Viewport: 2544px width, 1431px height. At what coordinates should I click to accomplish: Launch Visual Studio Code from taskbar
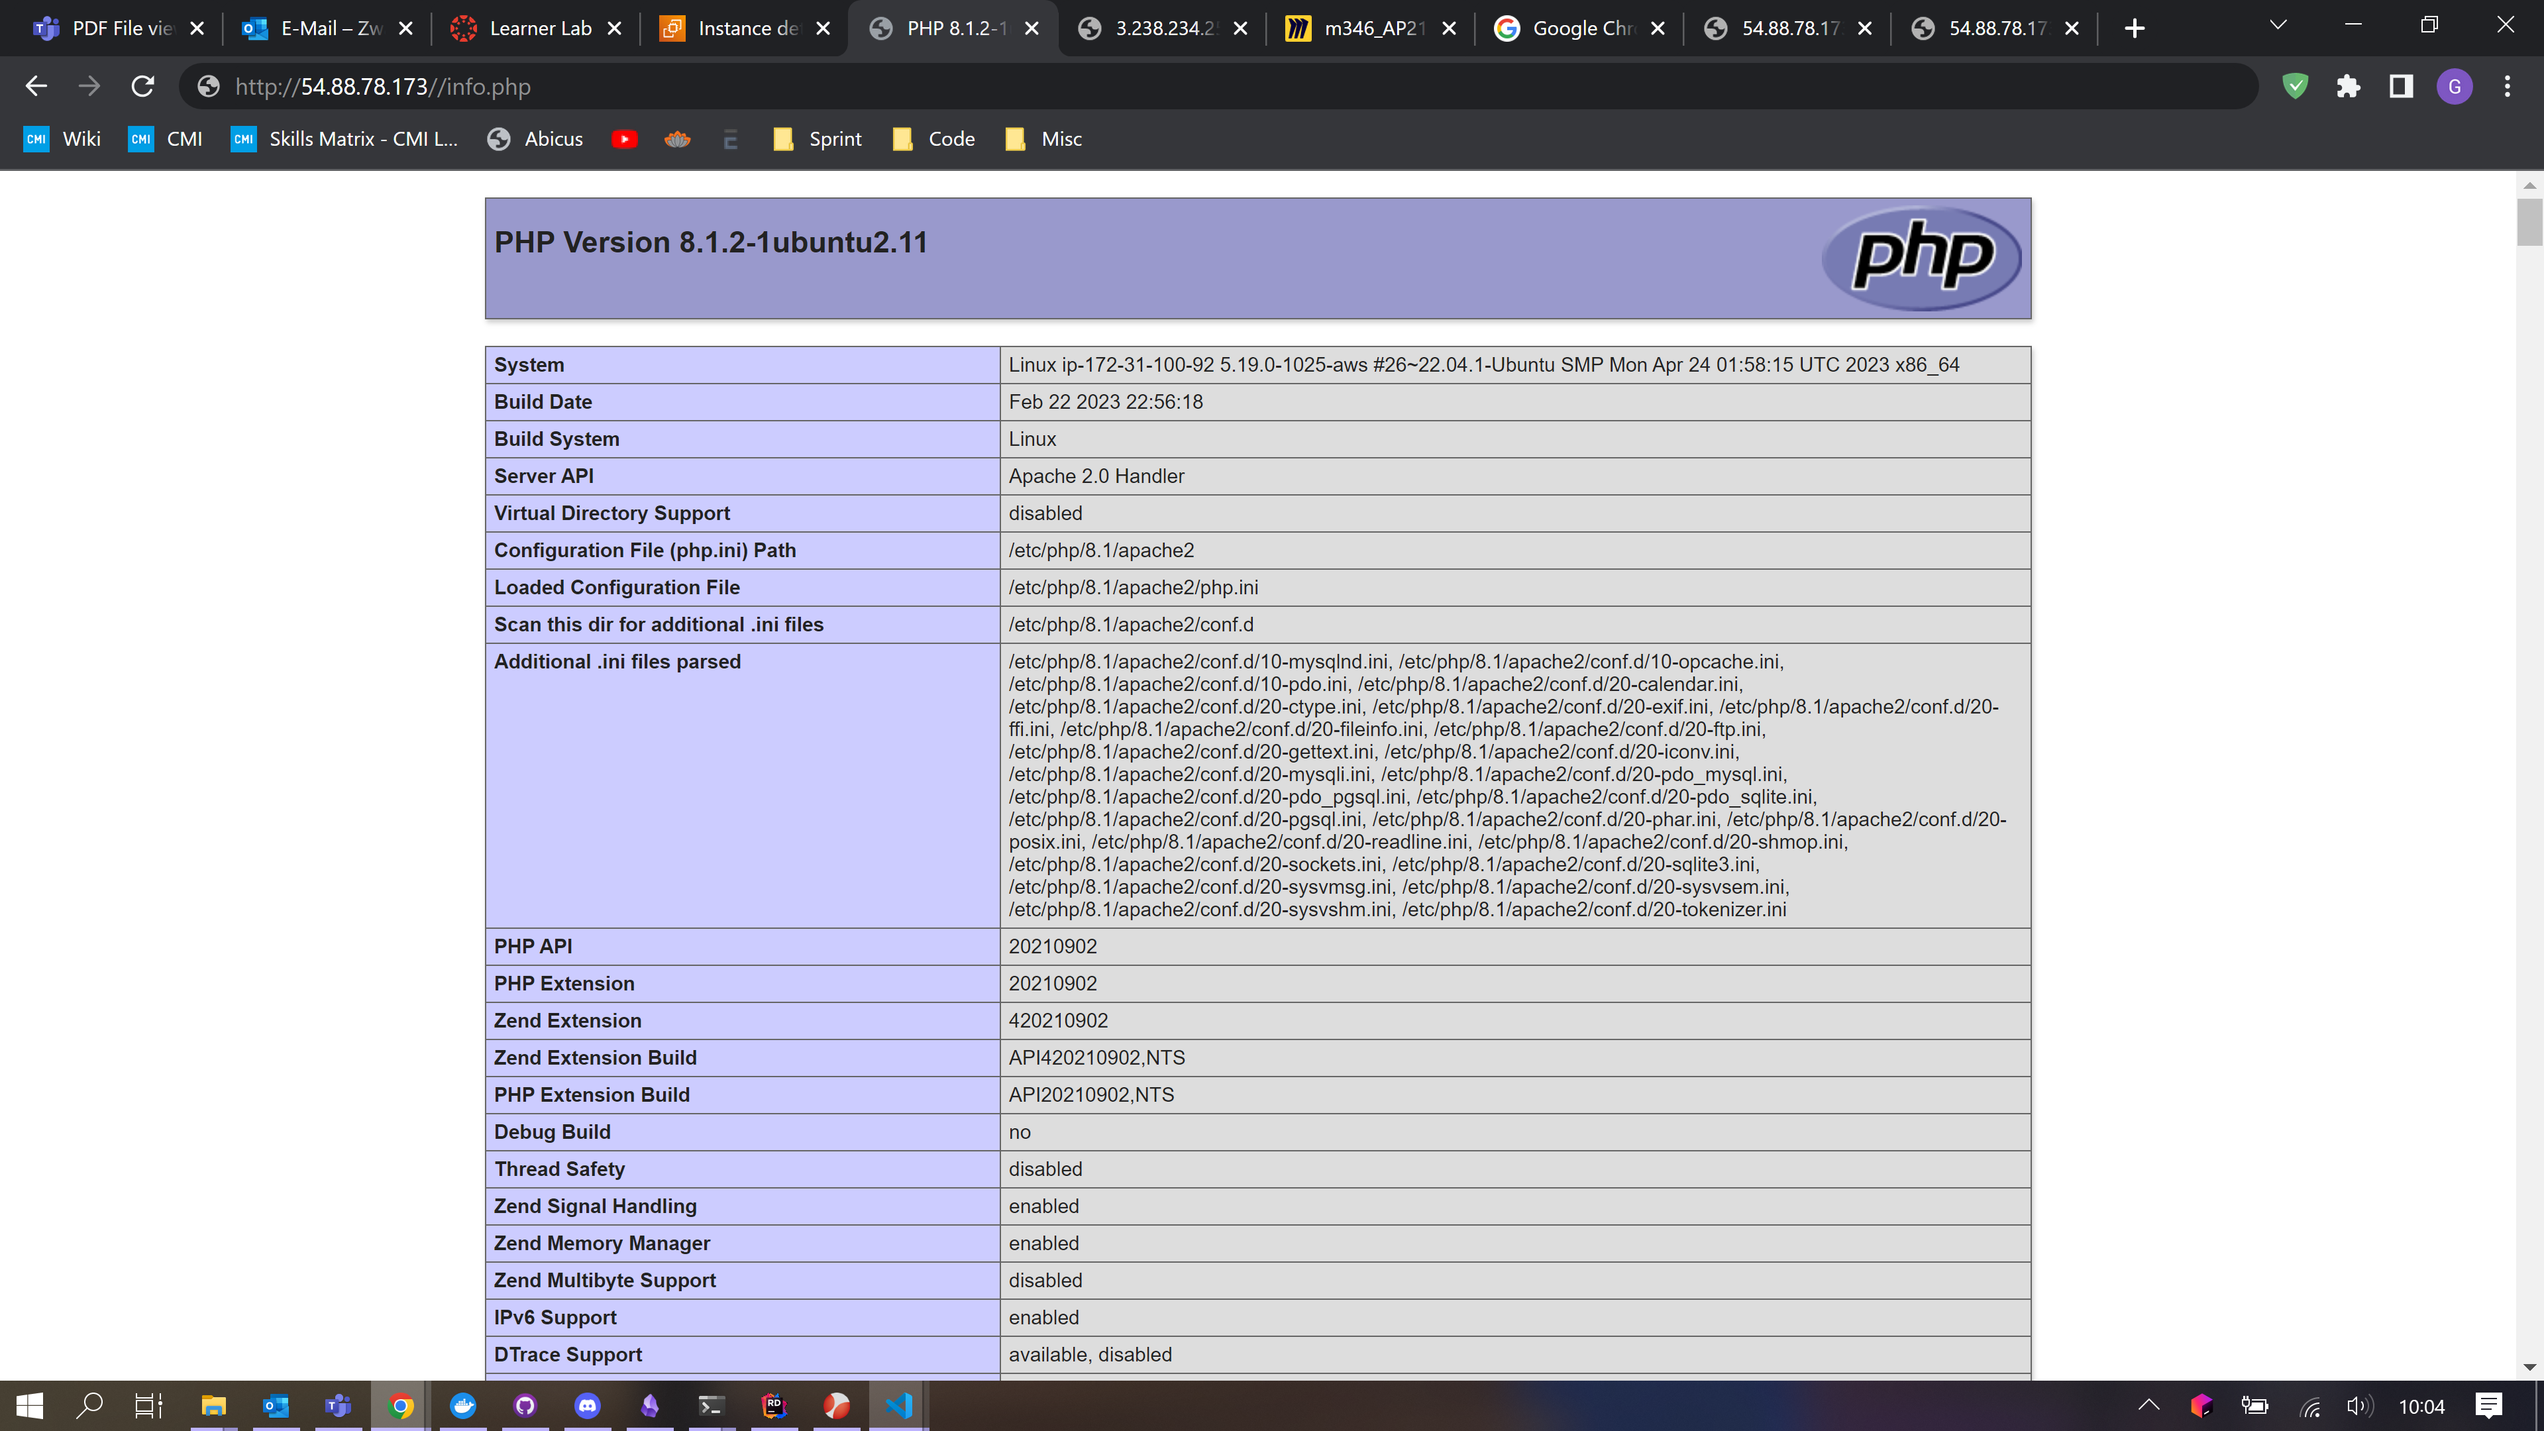point(899,1405)
